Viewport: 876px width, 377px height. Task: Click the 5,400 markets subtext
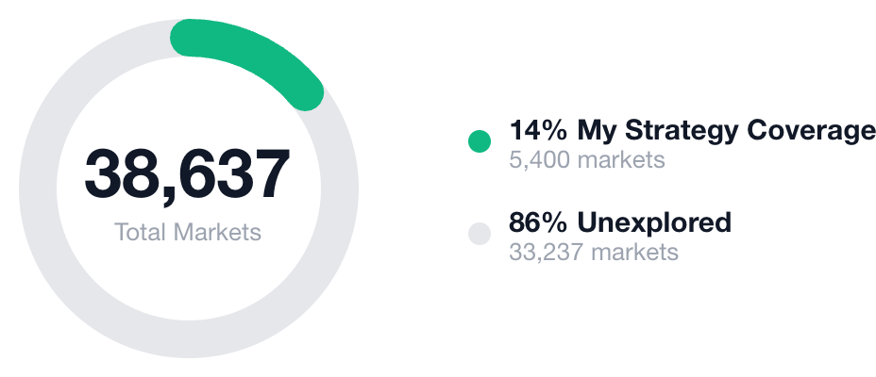click(586, 159)
